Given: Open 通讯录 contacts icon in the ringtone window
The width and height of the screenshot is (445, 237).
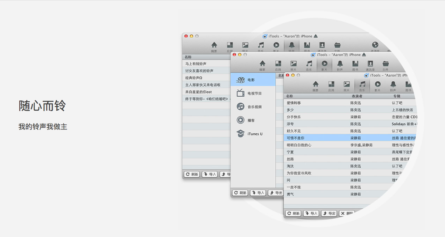Looking at the screenshot, I should pyautogui.click(x=322, y=45).
